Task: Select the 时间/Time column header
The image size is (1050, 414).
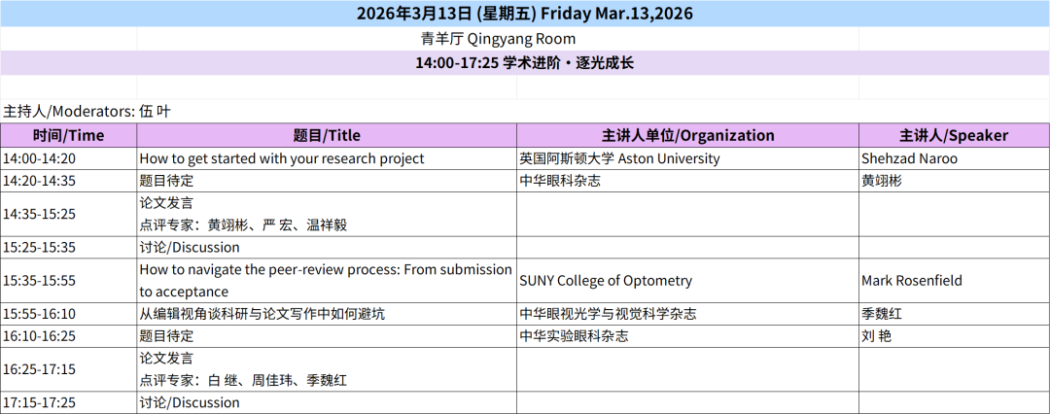Action: click(68, 135)
